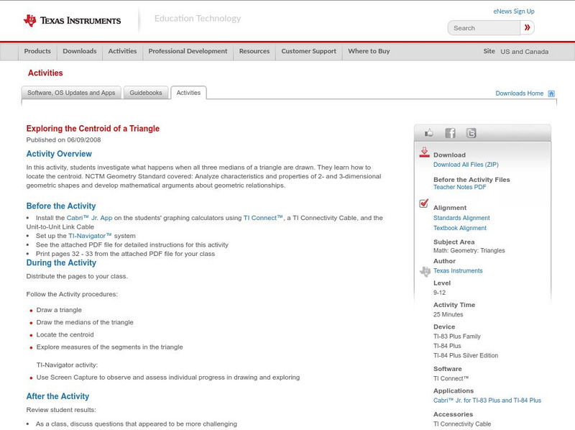Click the red download arrow icon

click(x=424, y=152)
